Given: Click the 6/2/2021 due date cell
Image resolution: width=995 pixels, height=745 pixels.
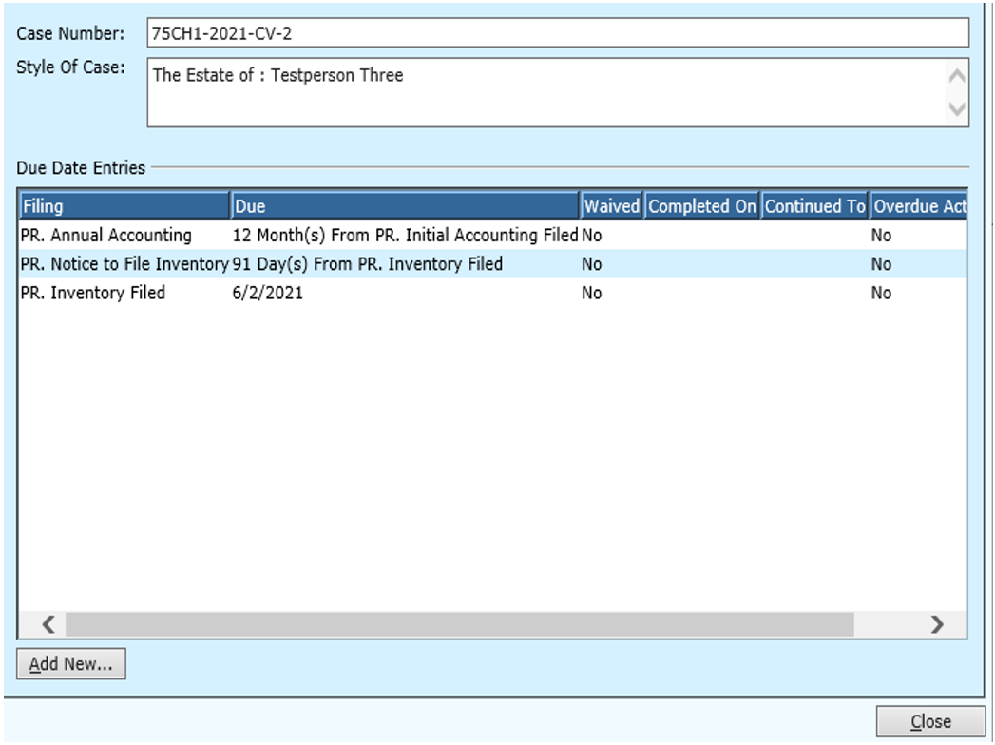Looking at the screenshot, I should click(x=268, y=294).
